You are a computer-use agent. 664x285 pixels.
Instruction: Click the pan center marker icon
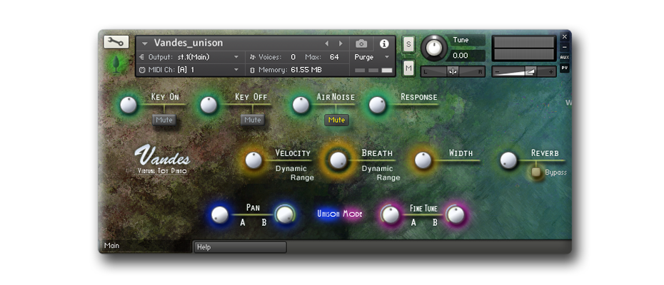click(x=453, y=72)
